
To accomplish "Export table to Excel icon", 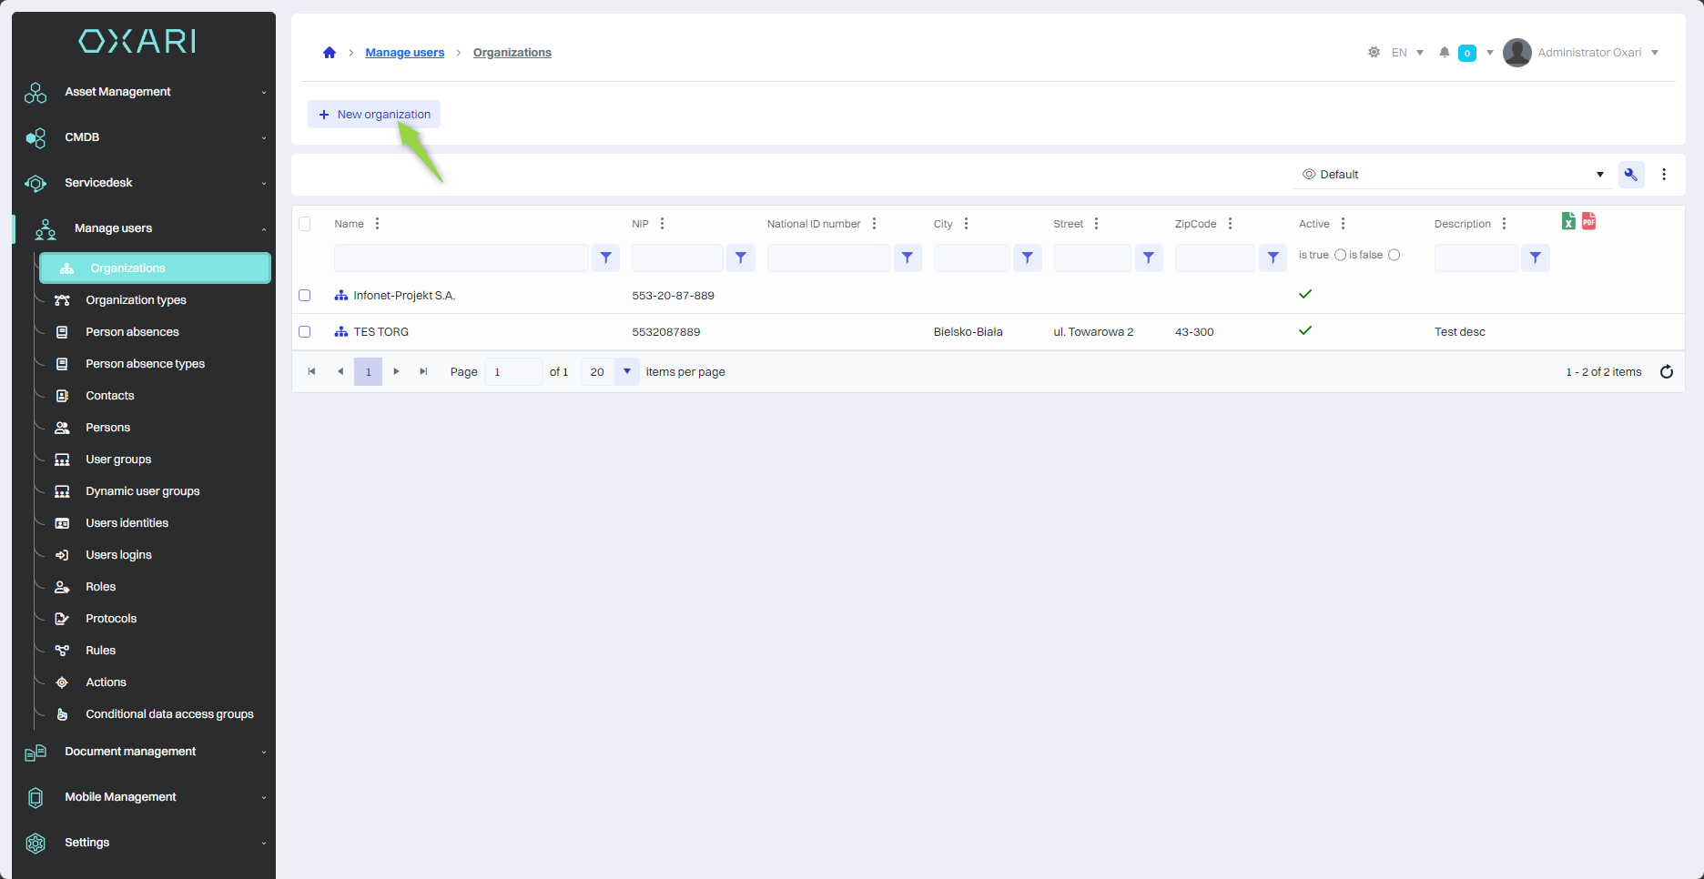I will [1568, 221].
